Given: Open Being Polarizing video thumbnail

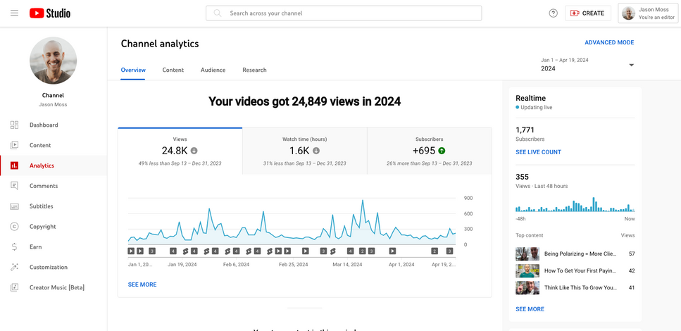Looking at the screenshot, I should tap(527, 254).
